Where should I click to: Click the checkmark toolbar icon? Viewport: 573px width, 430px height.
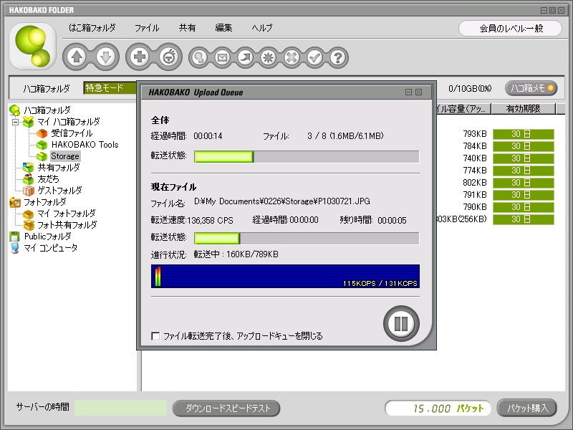pyautogui.click(x=314, y=57)
